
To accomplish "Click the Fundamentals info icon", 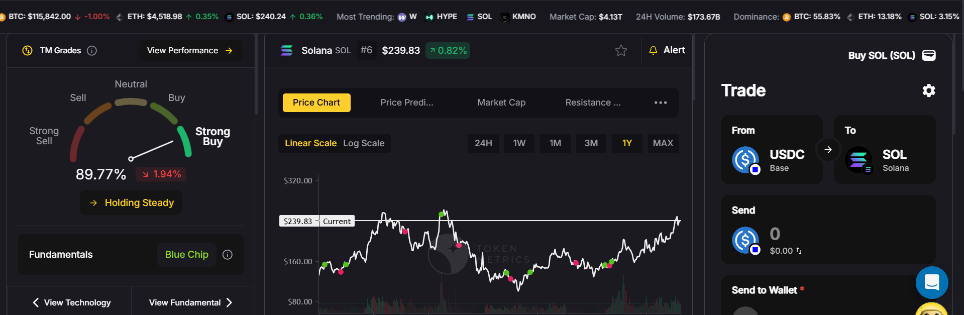I will [x=228, y=255].
